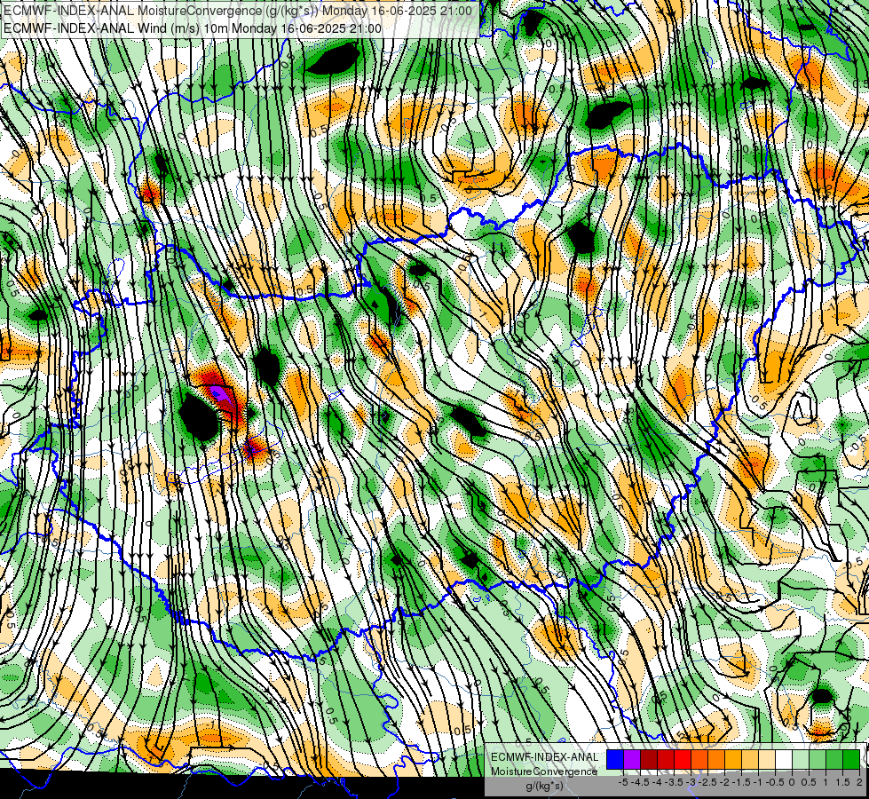
Task: Pick the bright red swatch between -3.5 and -3
Action: click(683, 760)
